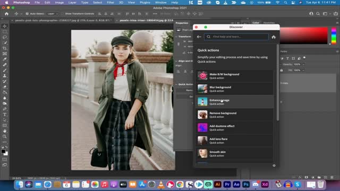Screen dimensions: 340x191
Task: Select the Eyedropper tool
Action: tap(5, 59)
